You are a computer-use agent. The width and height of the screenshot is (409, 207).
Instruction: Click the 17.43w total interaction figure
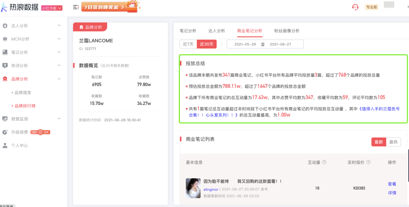260,98
